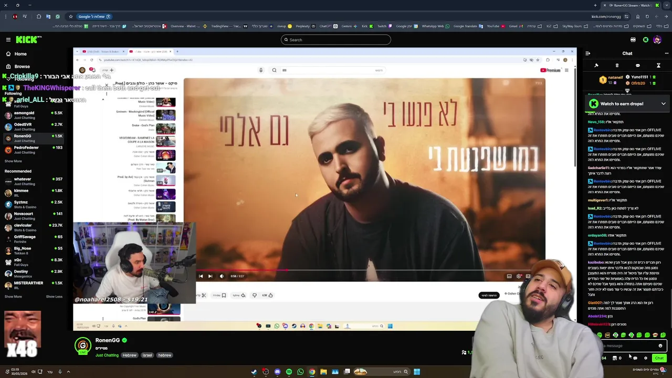
Task: Click the Kick top-bar gift icon
Action: click(x=633, y=40)
